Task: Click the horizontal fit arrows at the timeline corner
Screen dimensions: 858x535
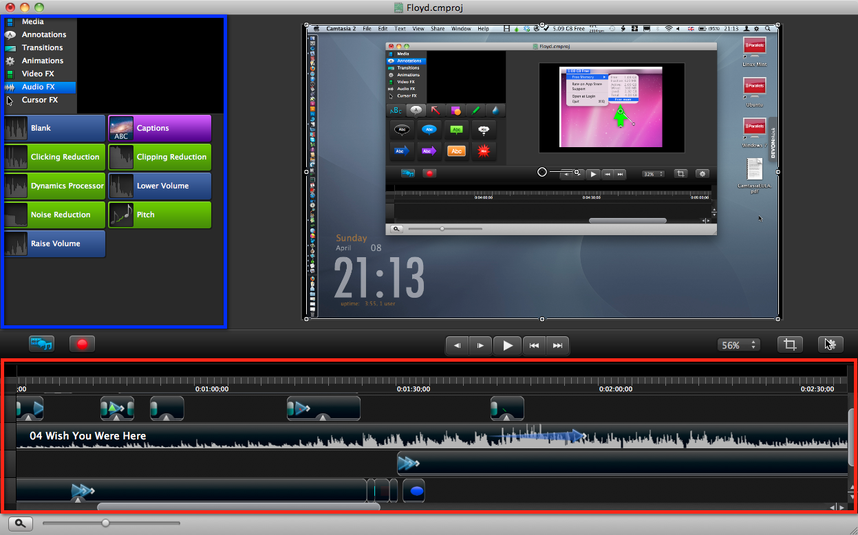Action: click(837, 507)
